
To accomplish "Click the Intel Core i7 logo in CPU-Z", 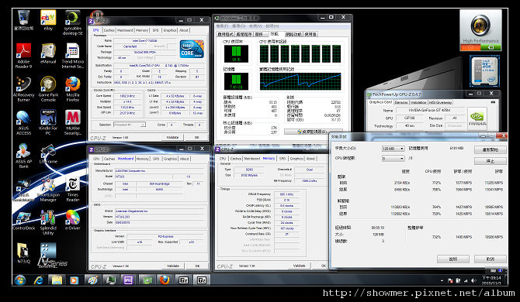I will click(x=192, y=50).
